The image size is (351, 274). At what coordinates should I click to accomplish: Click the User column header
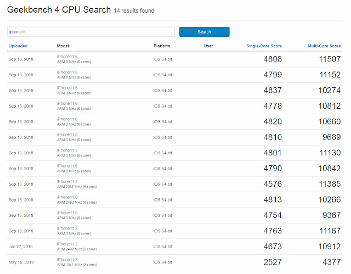[208, 46]
